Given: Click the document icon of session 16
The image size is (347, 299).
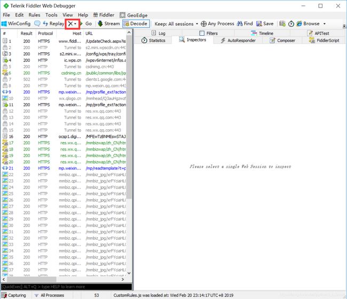Looking at the screenshot, I should 5,136.
